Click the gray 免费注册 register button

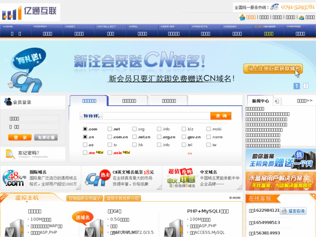46,137
